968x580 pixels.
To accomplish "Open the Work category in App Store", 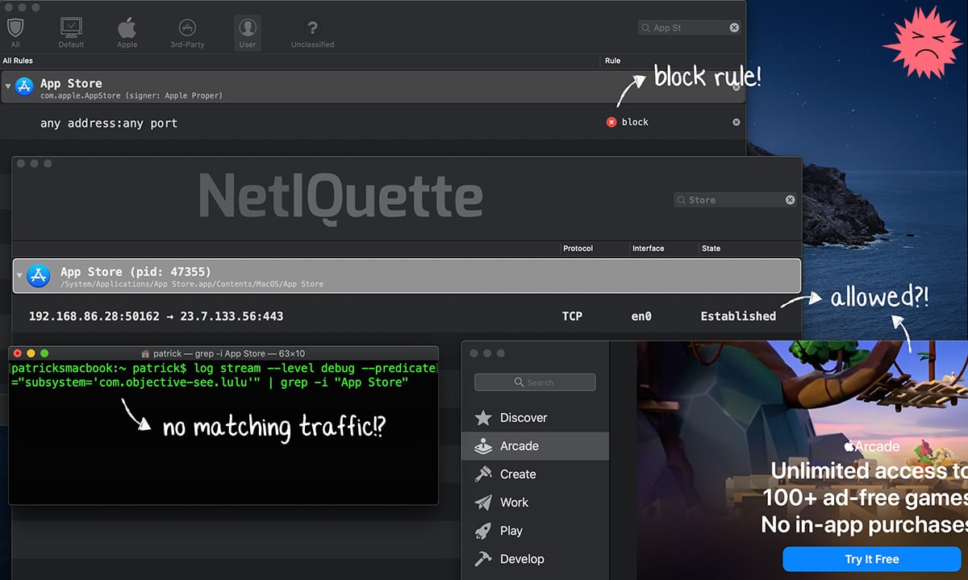I will pos(535,503).
